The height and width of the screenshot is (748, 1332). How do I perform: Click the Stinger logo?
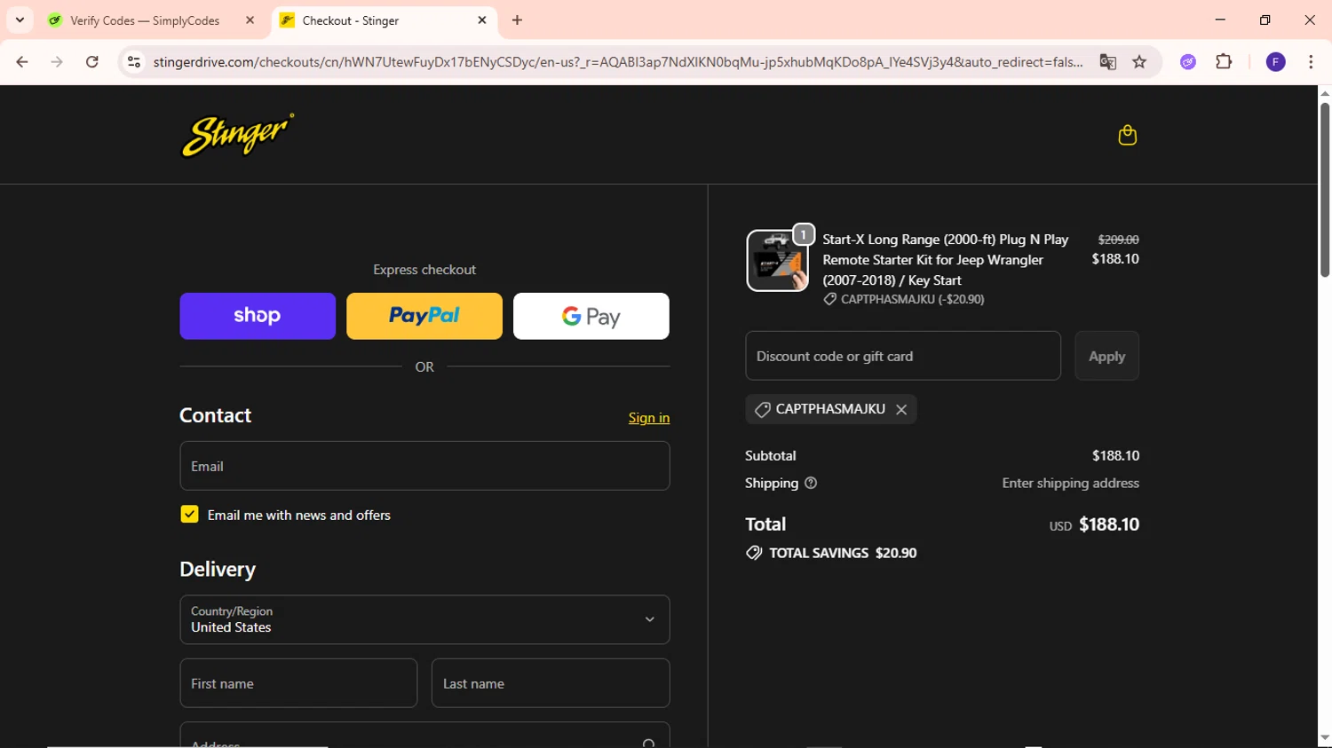coord(237,135)
